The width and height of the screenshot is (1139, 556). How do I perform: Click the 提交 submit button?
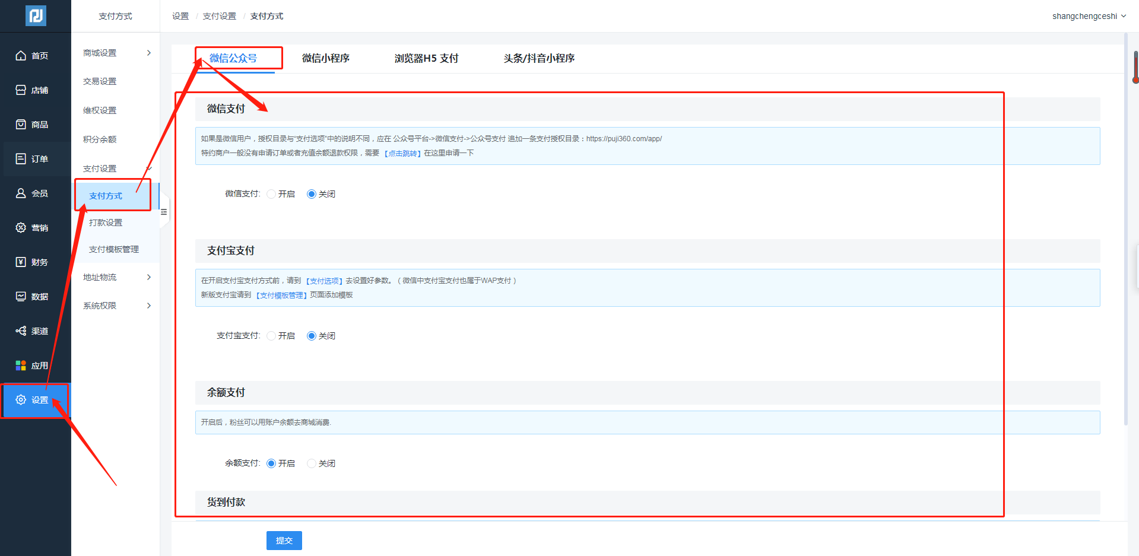coord(284,541)
